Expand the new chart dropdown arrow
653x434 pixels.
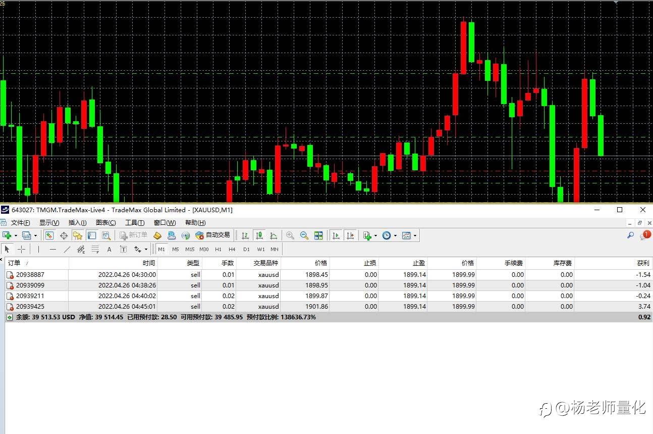coord(16,235)
